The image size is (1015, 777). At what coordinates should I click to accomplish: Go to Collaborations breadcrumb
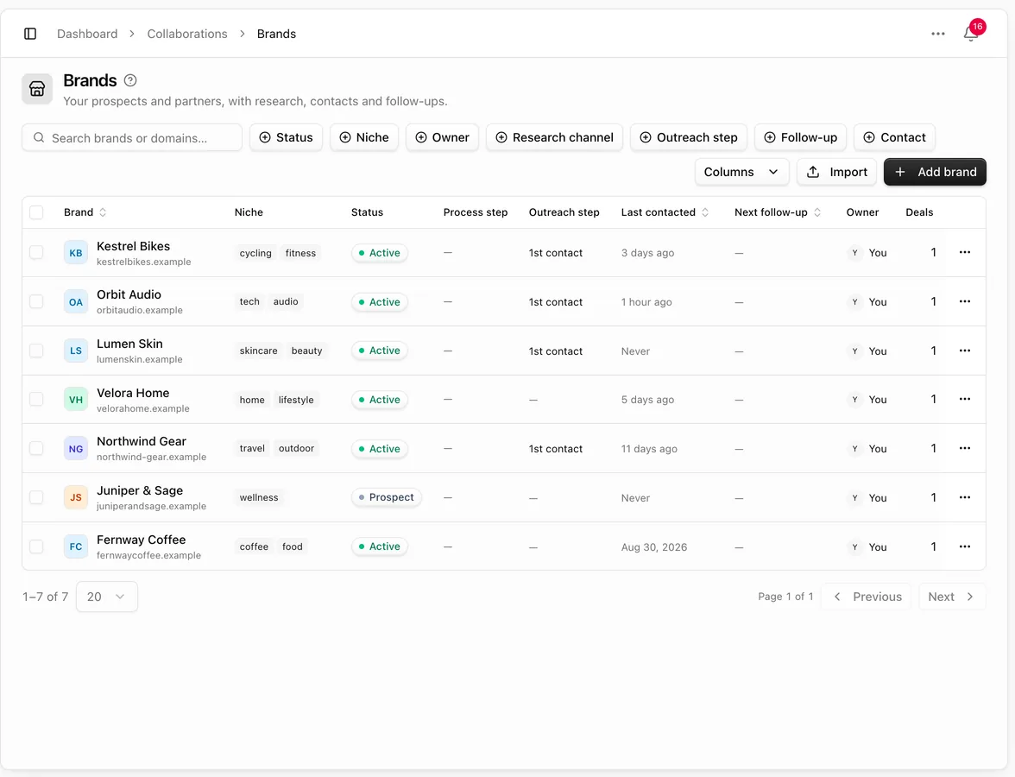pyautogui.click(x=187, y=34)
